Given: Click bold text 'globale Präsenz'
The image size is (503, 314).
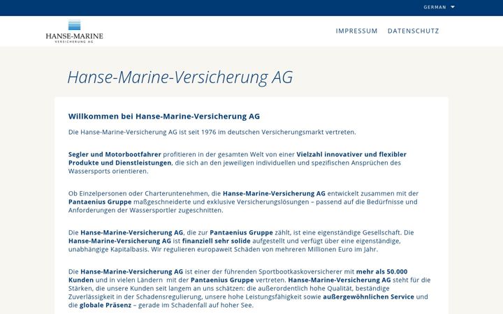Looking at the screenshot, I should pyautogui.click(x=105, y=305).
